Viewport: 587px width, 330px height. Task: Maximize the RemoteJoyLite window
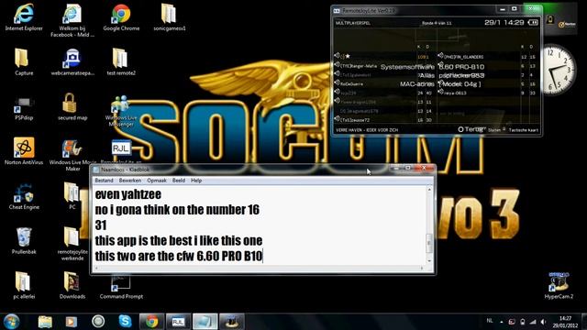515,9
